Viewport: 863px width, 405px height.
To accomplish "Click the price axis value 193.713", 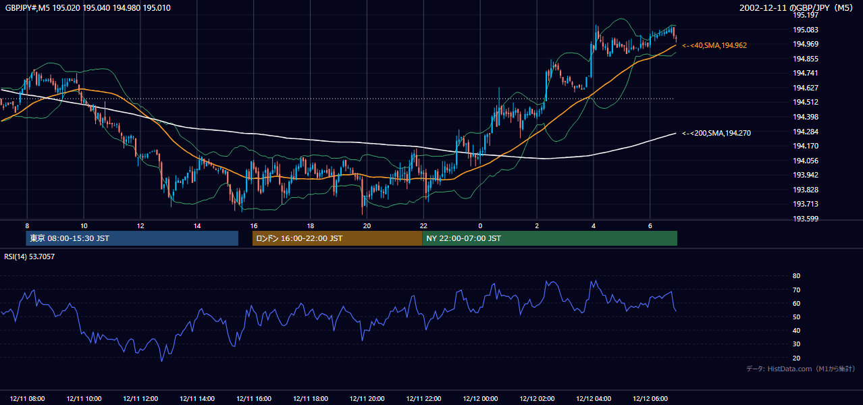I will [805, 204].
